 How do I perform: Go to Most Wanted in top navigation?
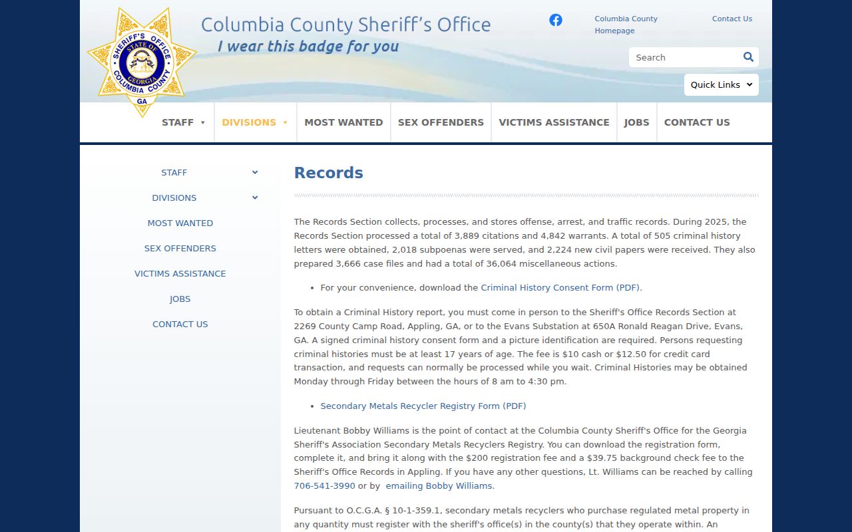(x=343, y=122)
